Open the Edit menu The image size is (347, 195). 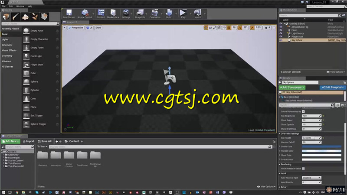tap(11, 6)
